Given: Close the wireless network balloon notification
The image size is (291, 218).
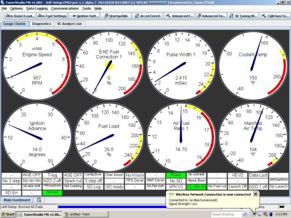Looking at the screenshot, I should click(x=256, y=194).
